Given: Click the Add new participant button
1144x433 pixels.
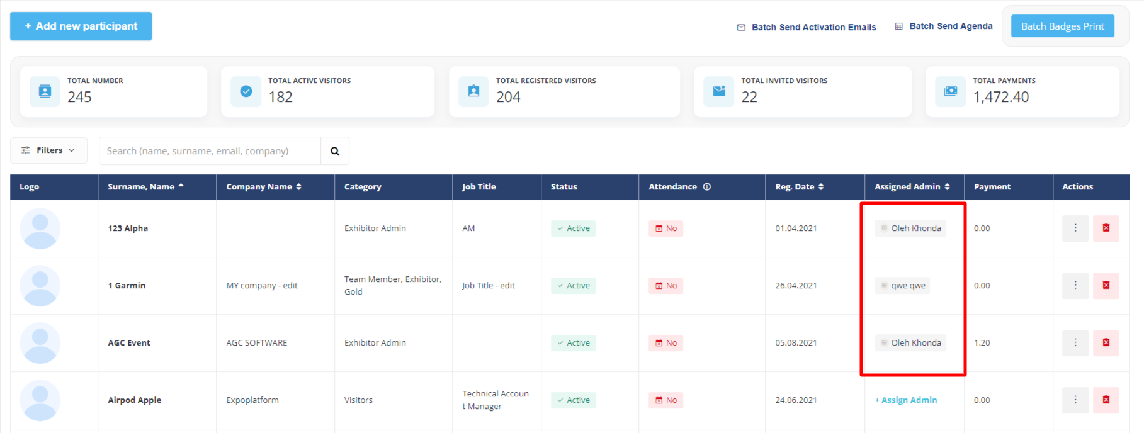Looking at the screenshot, I should (x=81, y=26).
